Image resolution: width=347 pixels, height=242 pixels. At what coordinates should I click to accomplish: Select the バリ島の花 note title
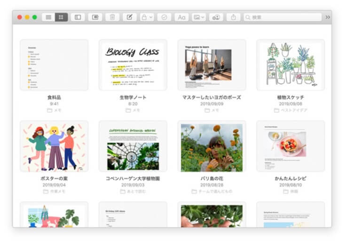click(x=212, y=179)
